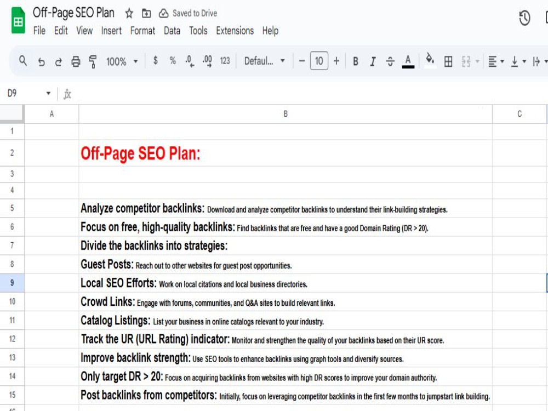Screen dimensions: 548x411
Task: Open the Default font dropdown
Action: click(265, 61)
